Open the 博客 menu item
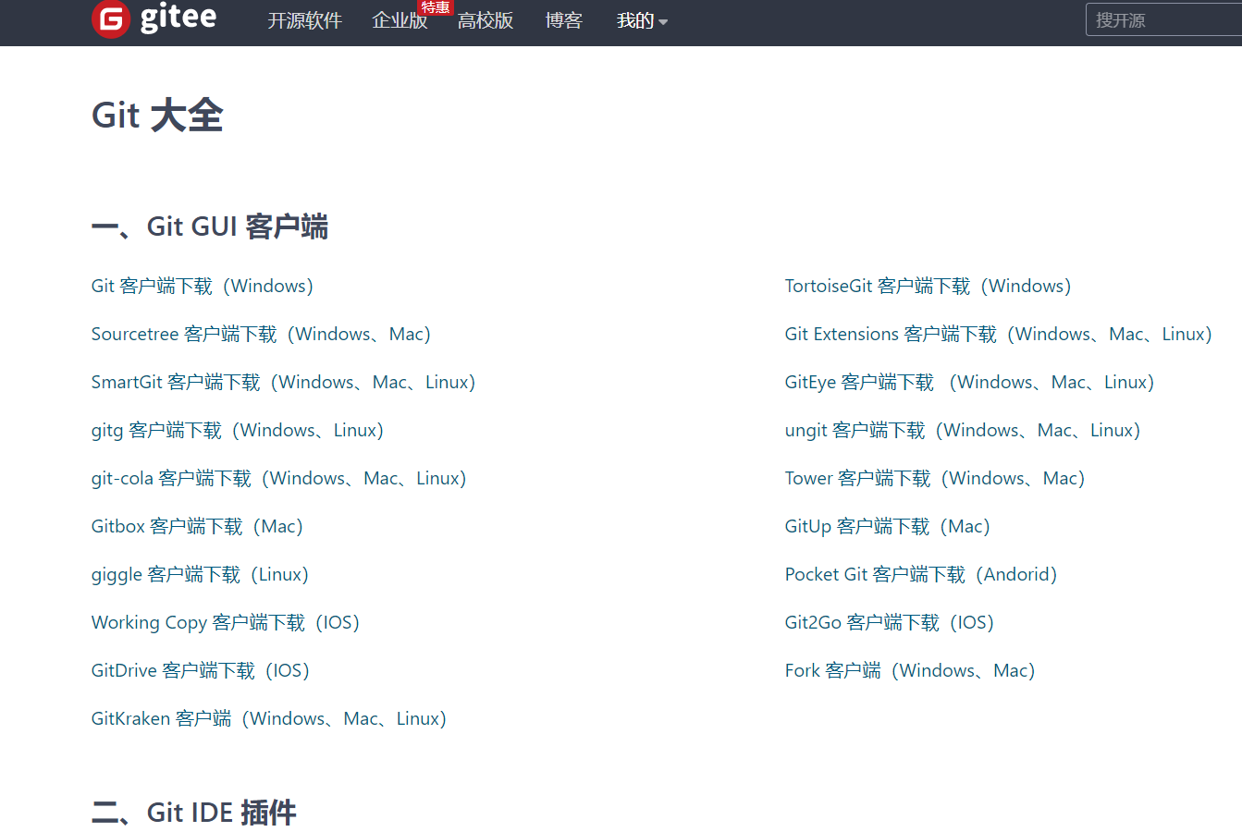The image size is (1242, 832). tap(564, 20)
